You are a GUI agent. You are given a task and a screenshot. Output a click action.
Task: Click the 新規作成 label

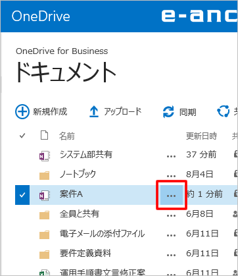point(50,112)
